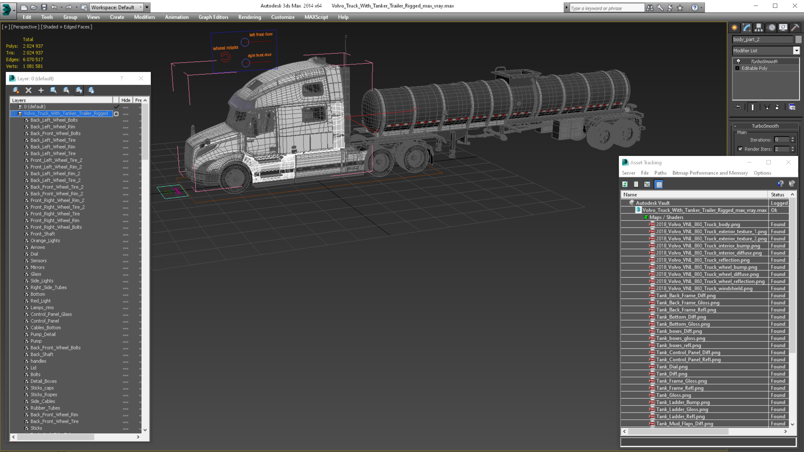This screenshot has height=452, width=804.
Task: Click Tree View icon in Asset Tracking
Action: [x=647, y=184]
